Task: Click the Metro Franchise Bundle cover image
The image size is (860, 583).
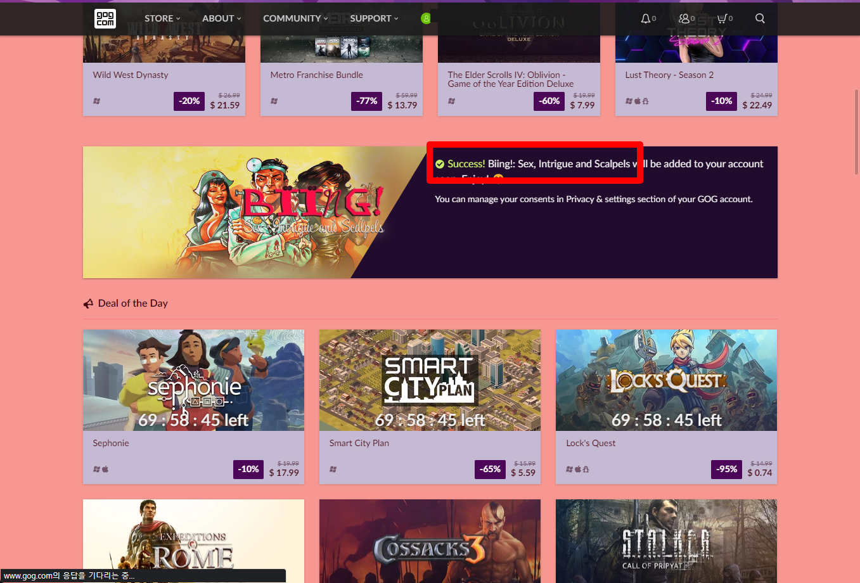Action: pyautogui.click(x=342, y=49)
